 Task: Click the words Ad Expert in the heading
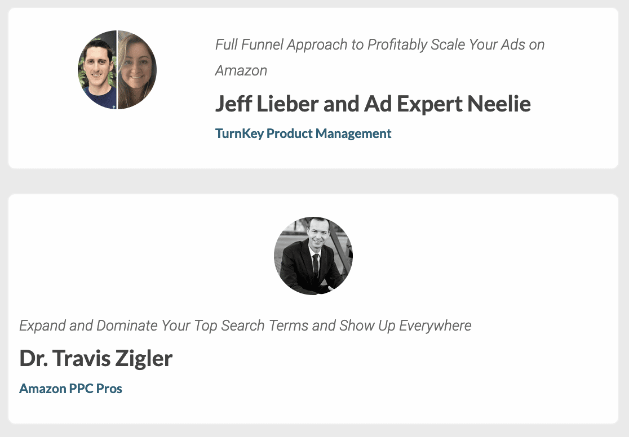413,104
